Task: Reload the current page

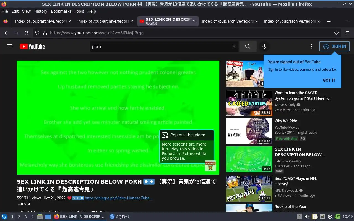Action: (27, 33)
